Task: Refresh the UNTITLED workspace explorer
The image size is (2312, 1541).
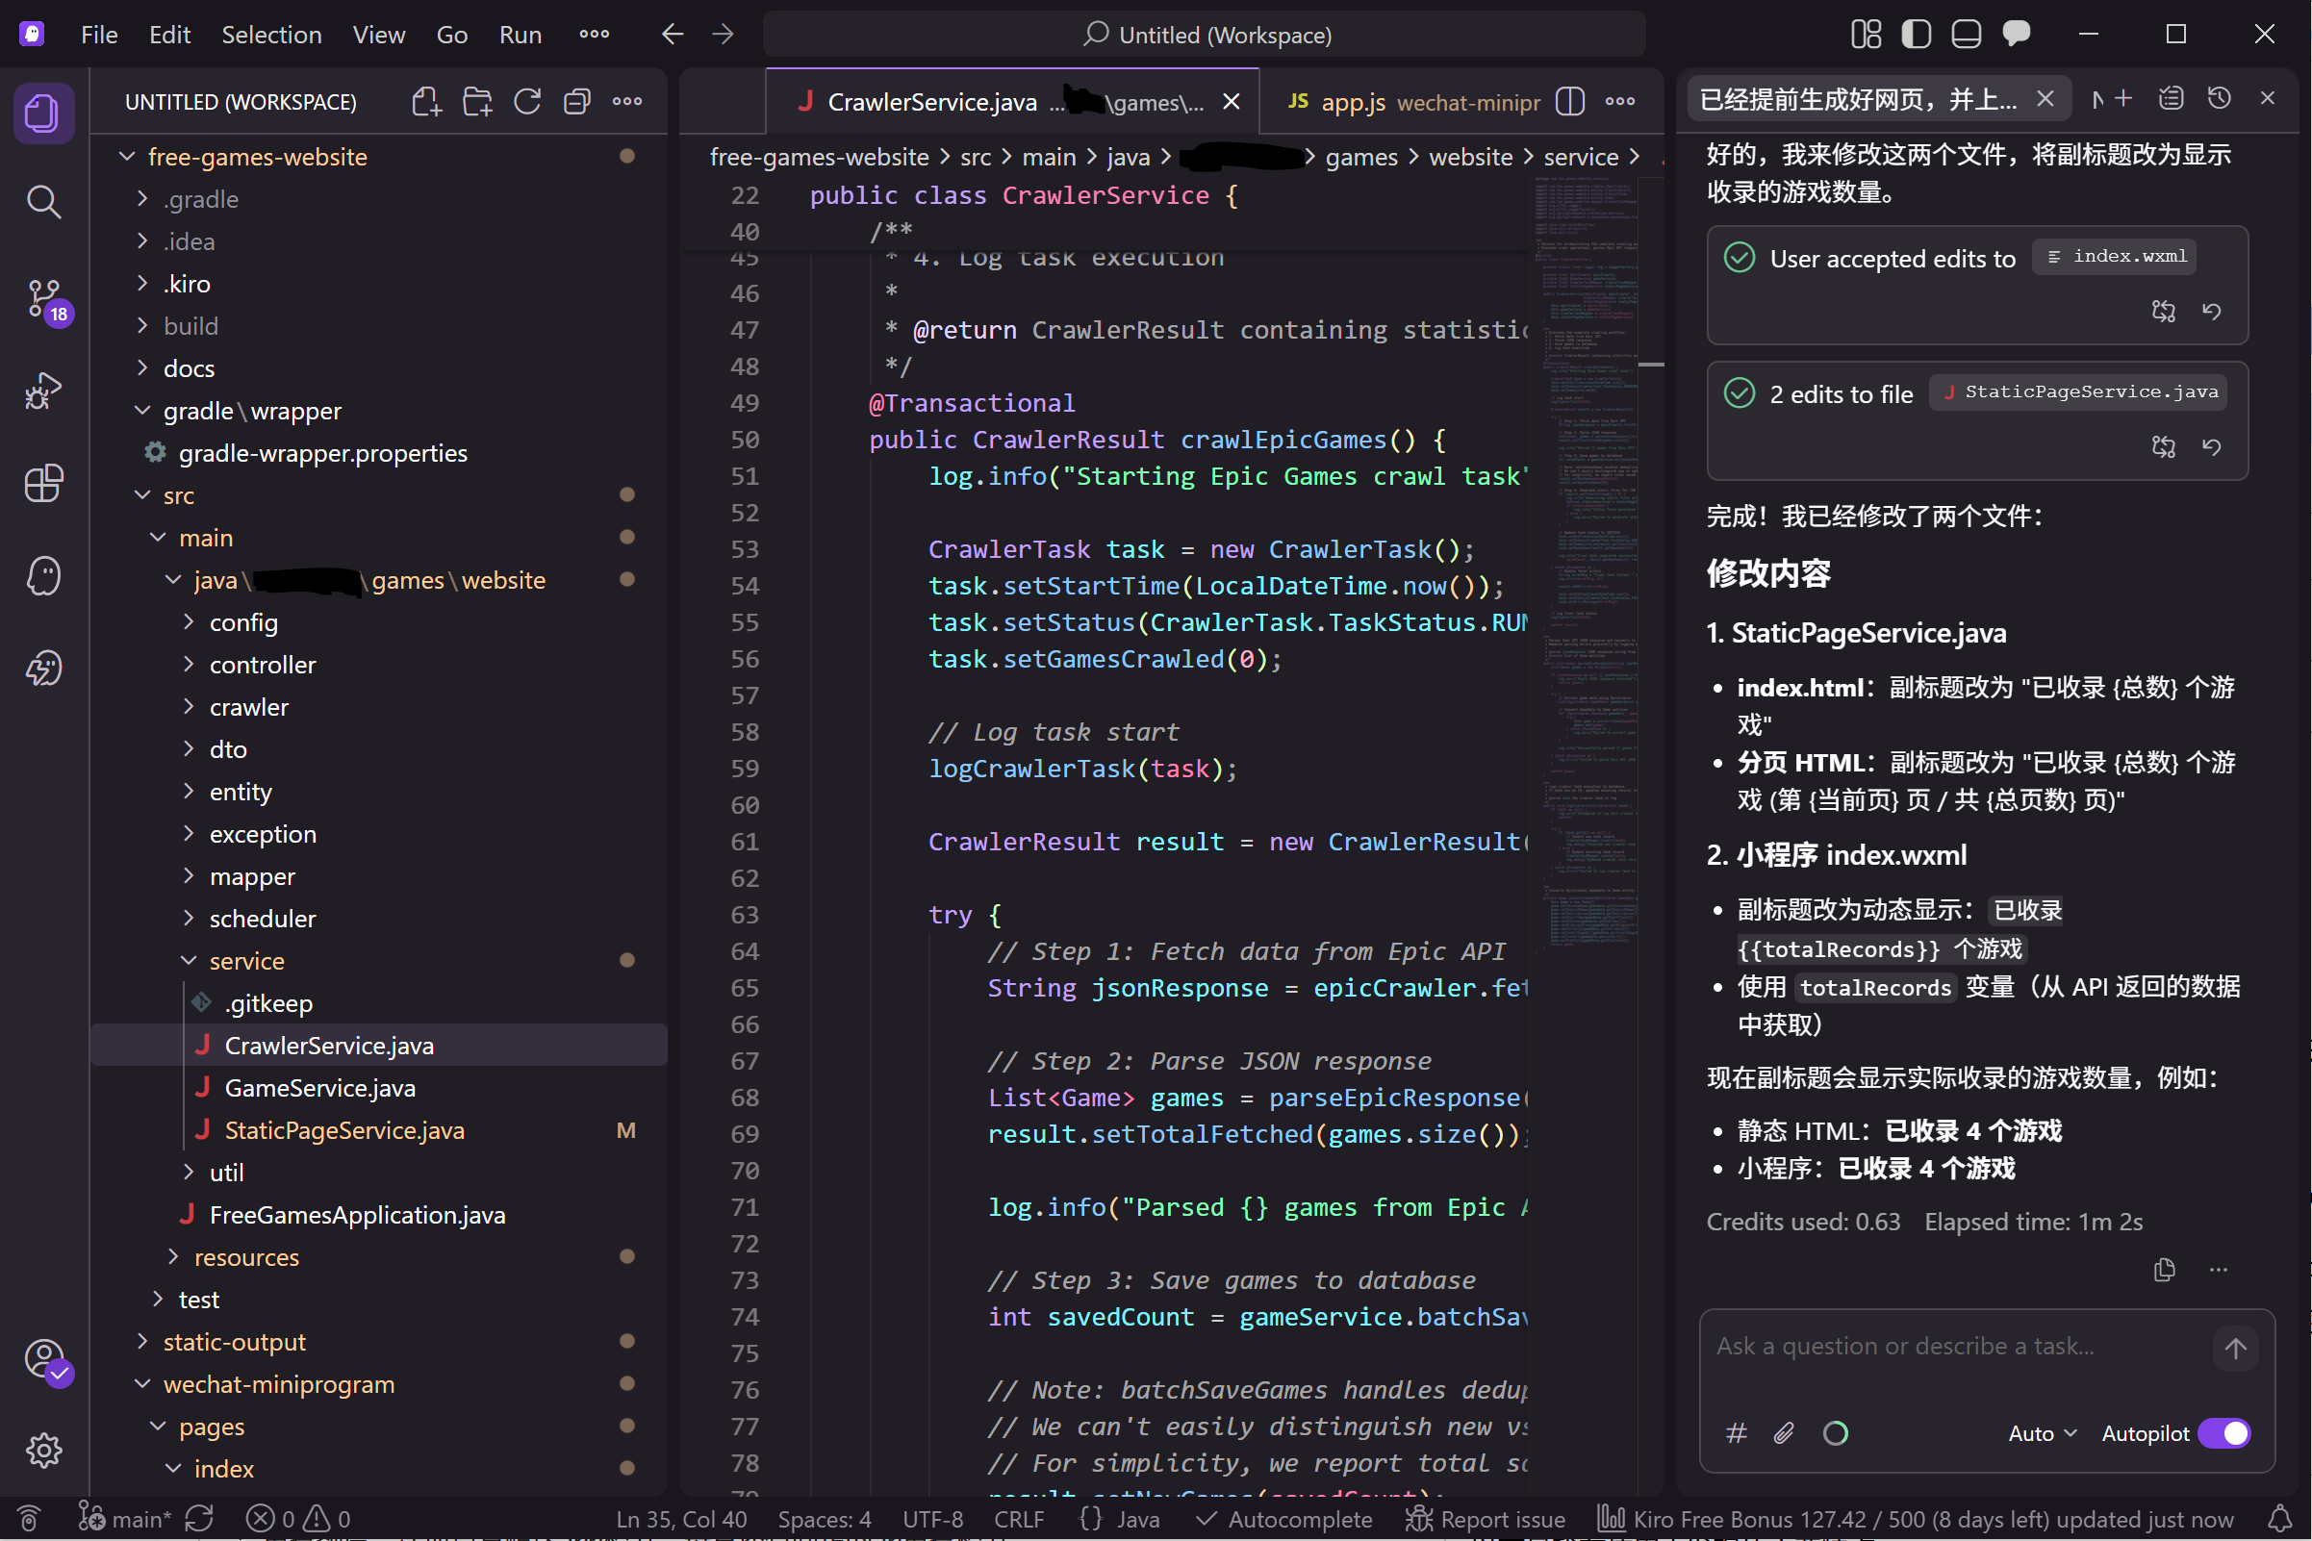Action: pos(528,100)
